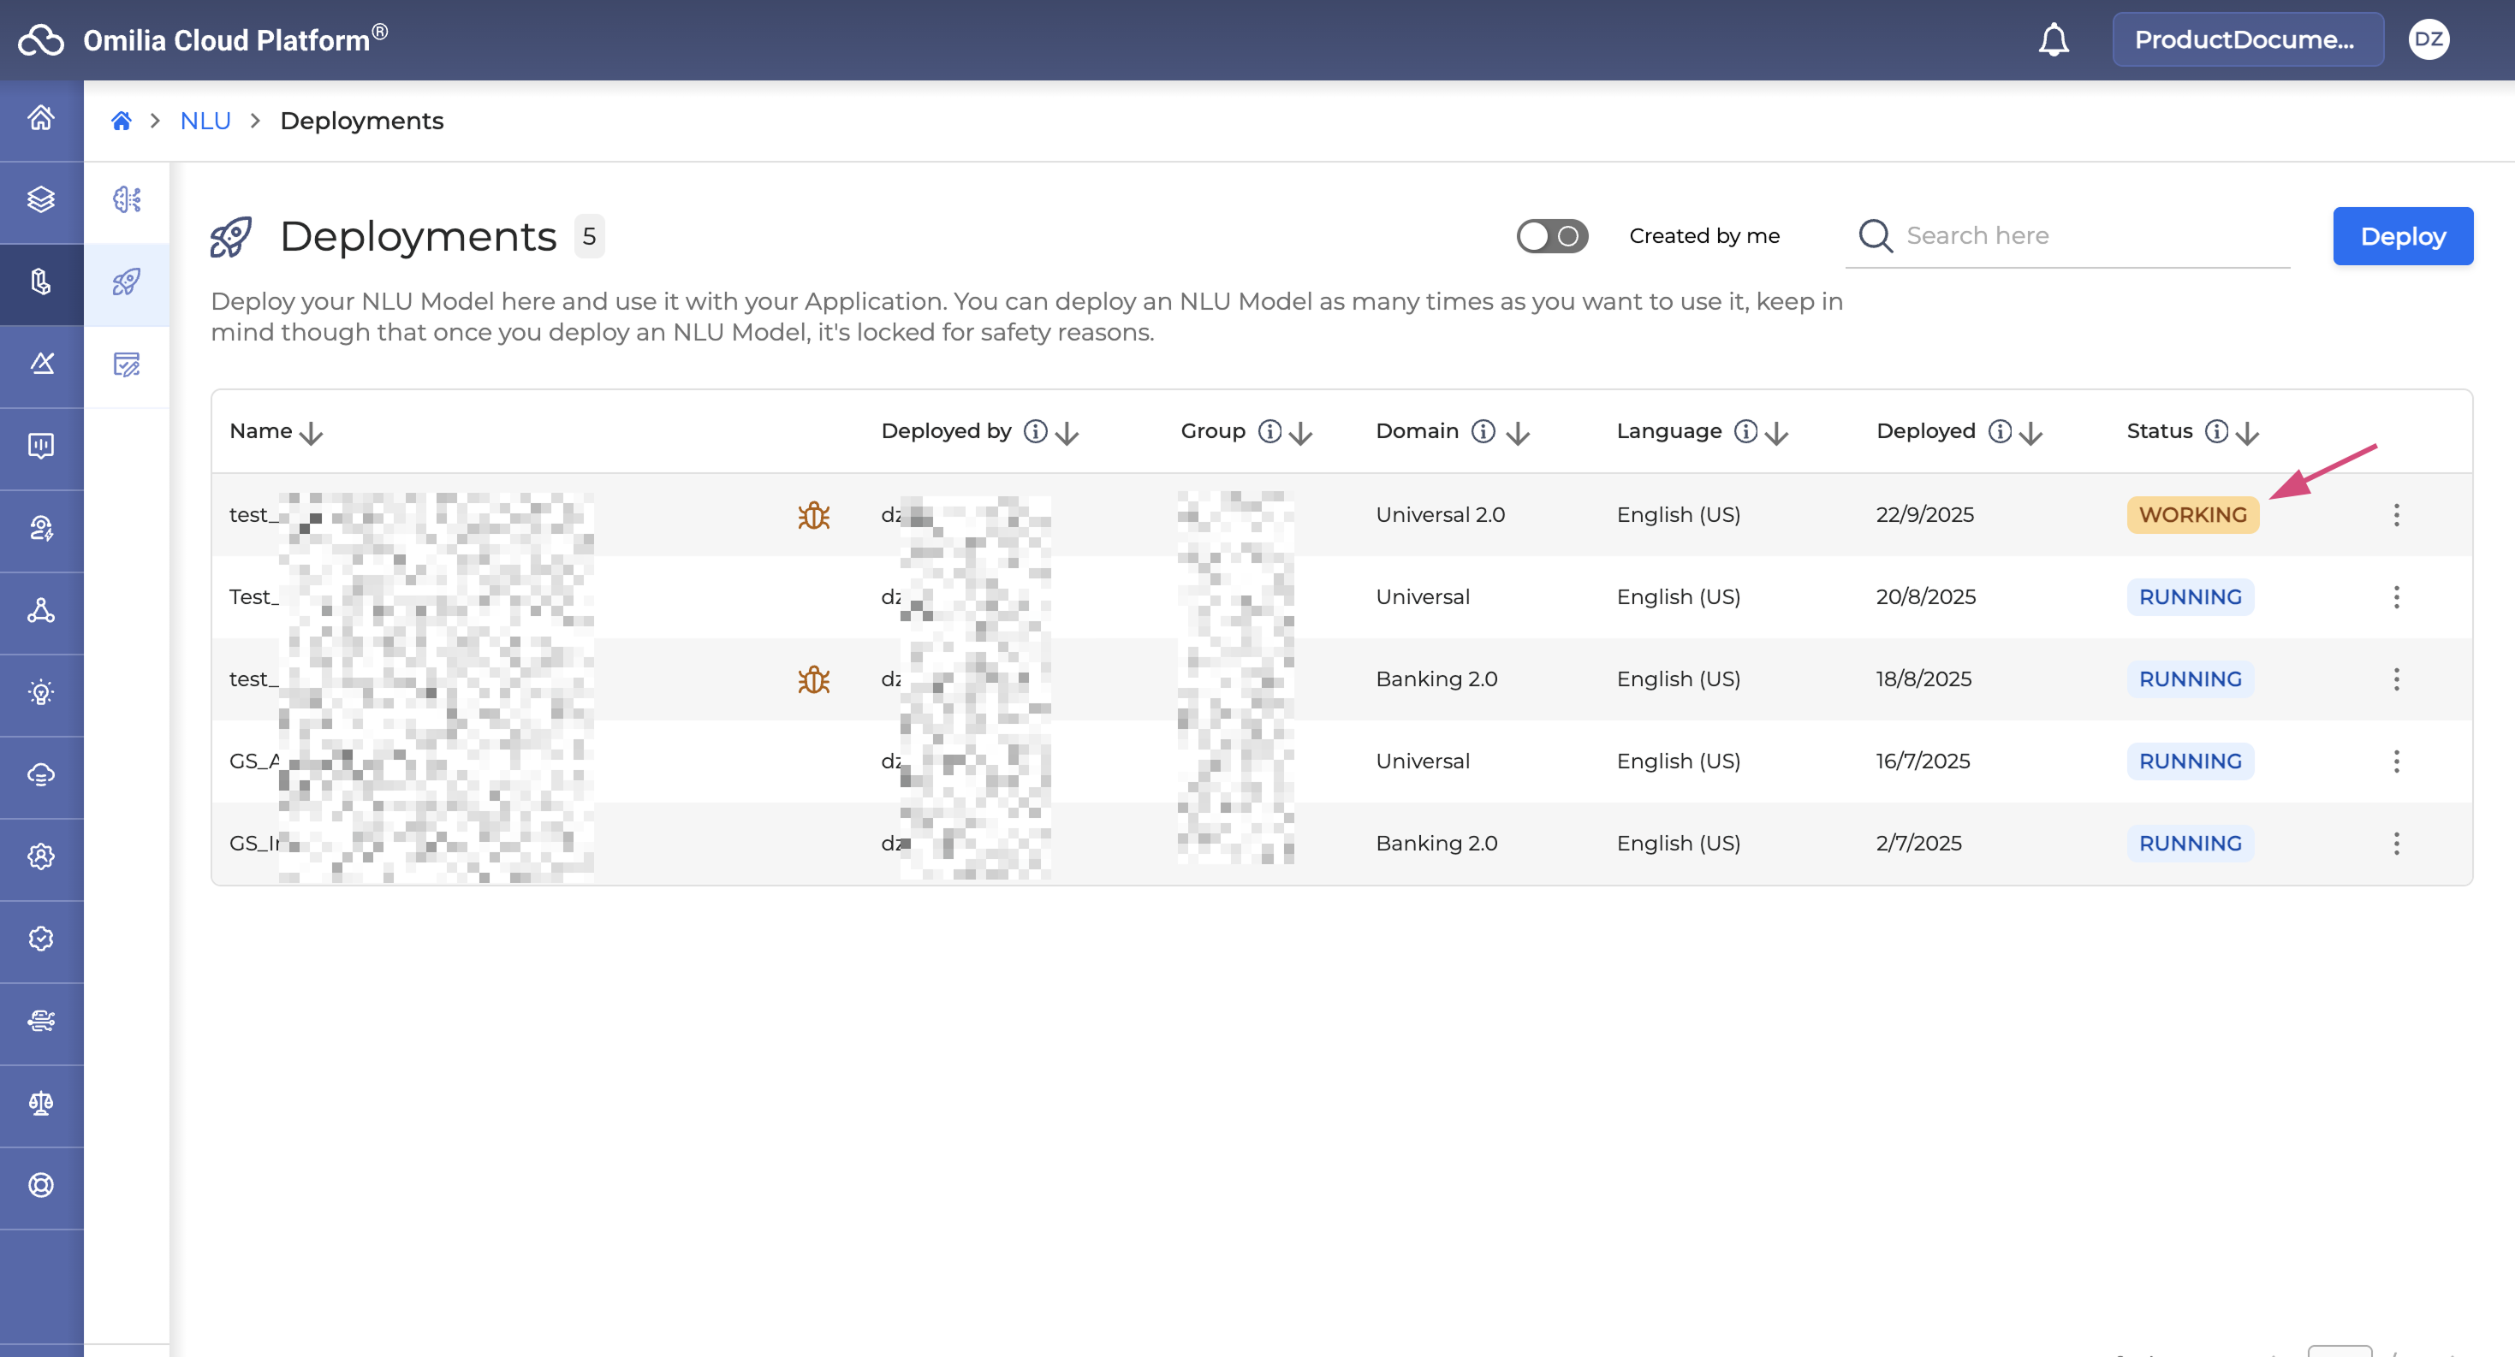The width and height of the screenshot is (2515, 1357).
Task: Open three-dot menu for 2/7/2025 deployment
Action: tap(2396, 843)
